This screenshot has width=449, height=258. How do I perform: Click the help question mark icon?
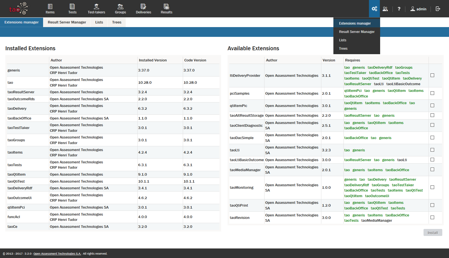point(399,9)
